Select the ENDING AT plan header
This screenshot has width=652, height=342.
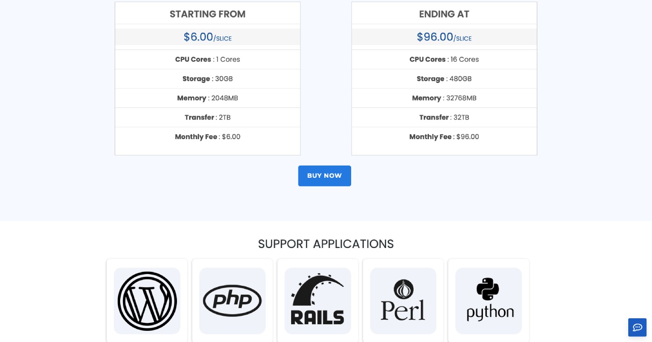point(444,14)
